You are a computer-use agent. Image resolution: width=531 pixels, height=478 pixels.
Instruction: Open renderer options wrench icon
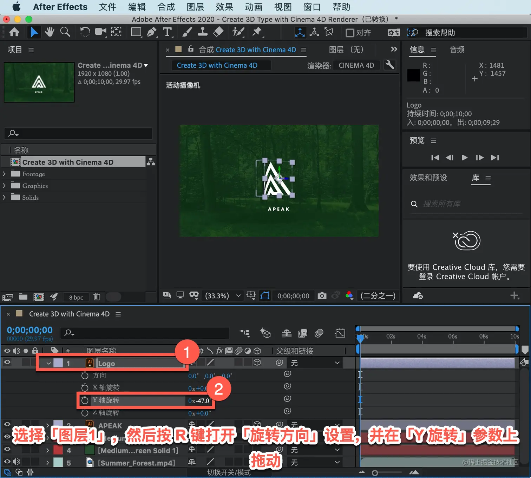390,65
